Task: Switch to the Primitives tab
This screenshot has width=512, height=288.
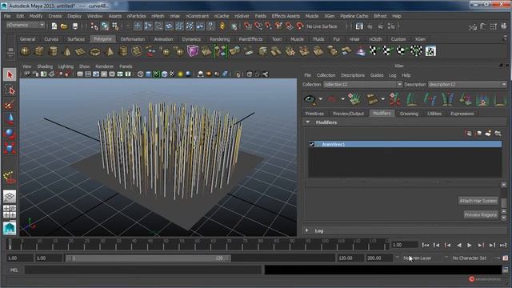Action: [x=314, y=114]
